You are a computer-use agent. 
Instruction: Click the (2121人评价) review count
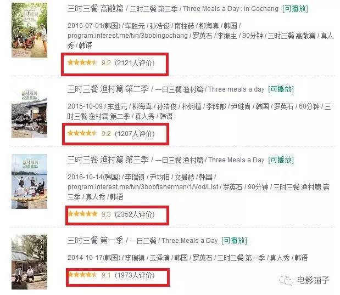135,63
